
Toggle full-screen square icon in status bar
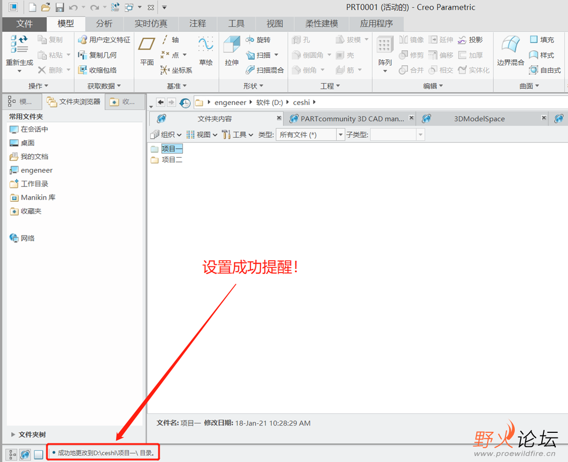tap(38, 454)
